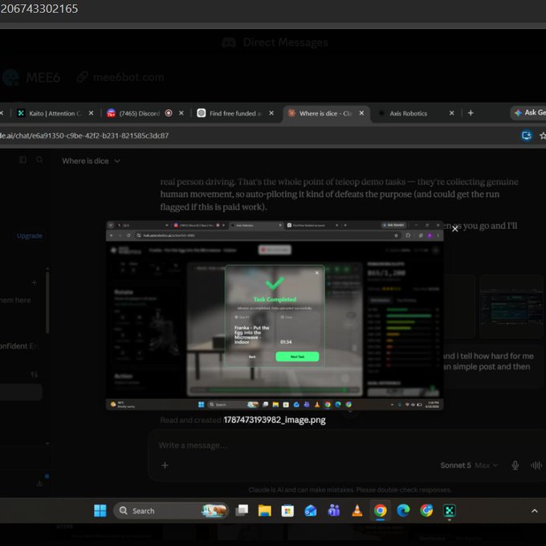The image size is (546, 546).
Task: Open the Windows Start menu
Action: pos(100,511)
